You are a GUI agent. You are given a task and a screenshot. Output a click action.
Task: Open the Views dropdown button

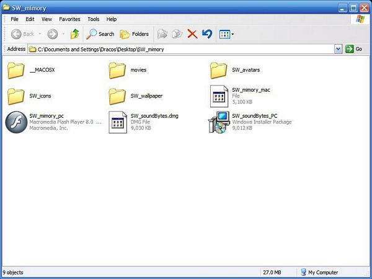click(226, 34)
